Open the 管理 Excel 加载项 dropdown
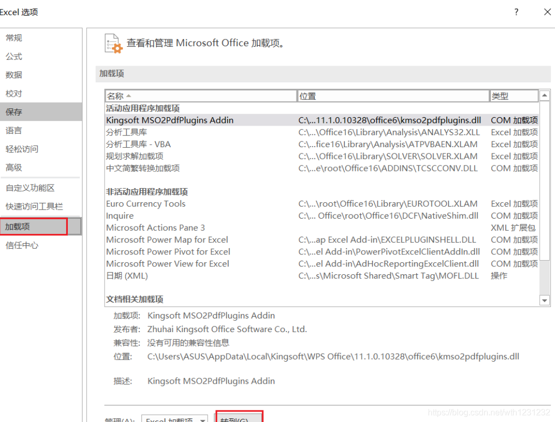The image size is (555, 422). (x=175, y=419)
